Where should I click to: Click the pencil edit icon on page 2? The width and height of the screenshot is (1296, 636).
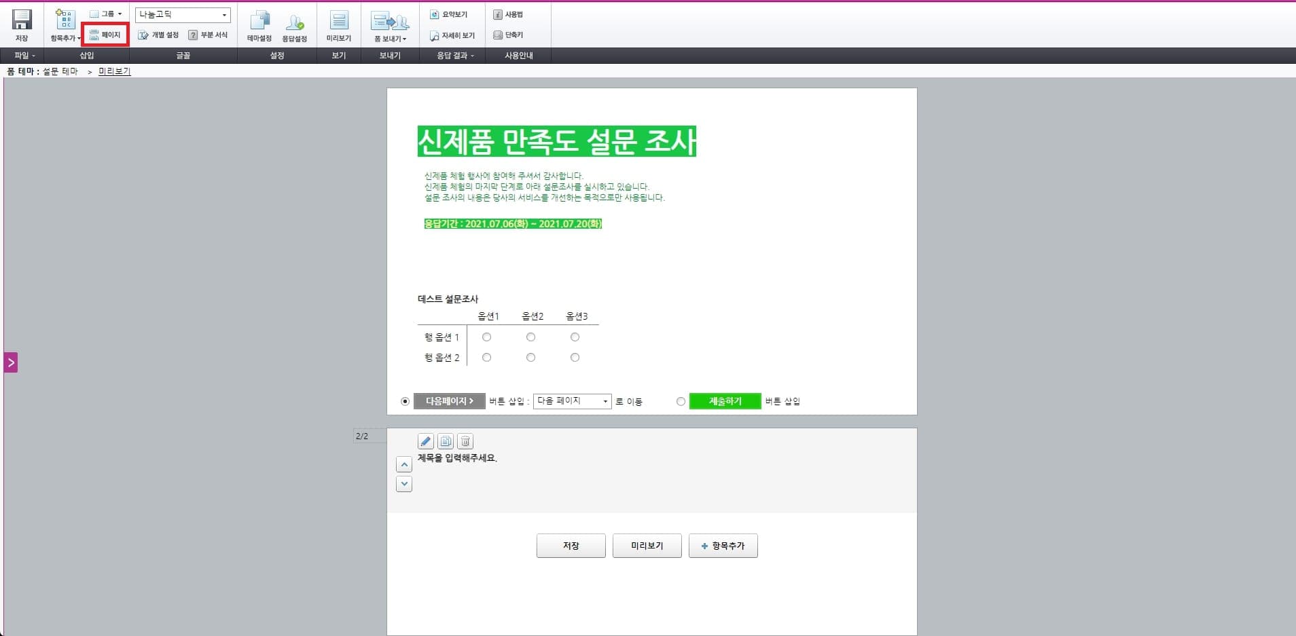click(x=425, y=441)
